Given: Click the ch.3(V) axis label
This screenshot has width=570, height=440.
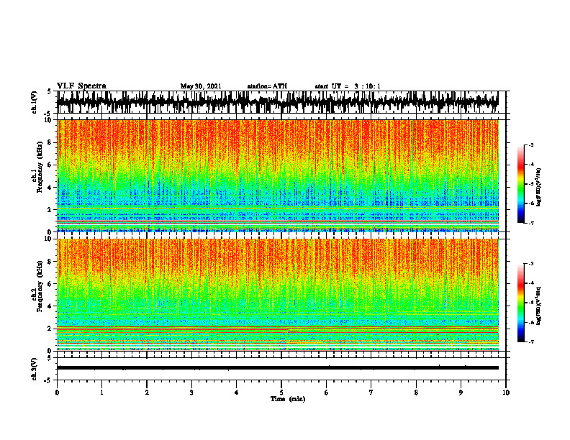Looking at the screenshot, I should pyautogui.click(x=35, y=369).
